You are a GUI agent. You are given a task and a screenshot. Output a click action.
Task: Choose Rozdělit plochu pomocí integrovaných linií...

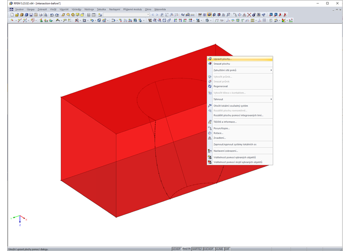(x=240, y=116)
